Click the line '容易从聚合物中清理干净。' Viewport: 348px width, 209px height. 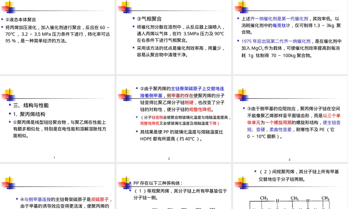coord(163,55)
